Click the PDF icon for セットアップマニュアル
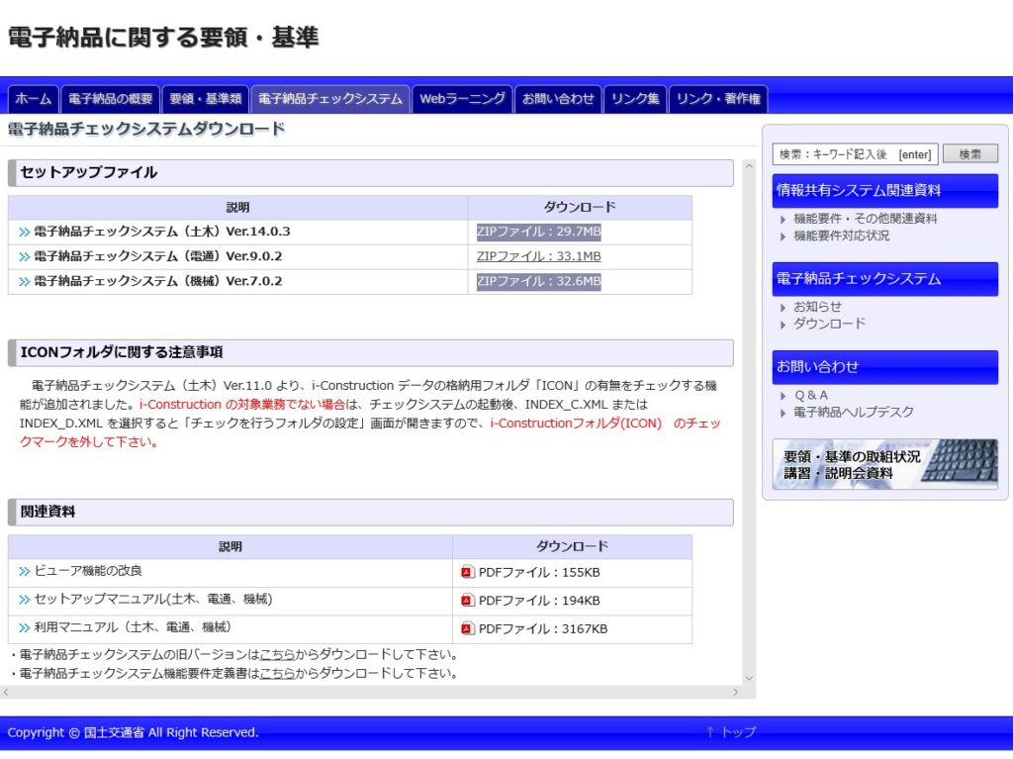 [x=468, y=600]
